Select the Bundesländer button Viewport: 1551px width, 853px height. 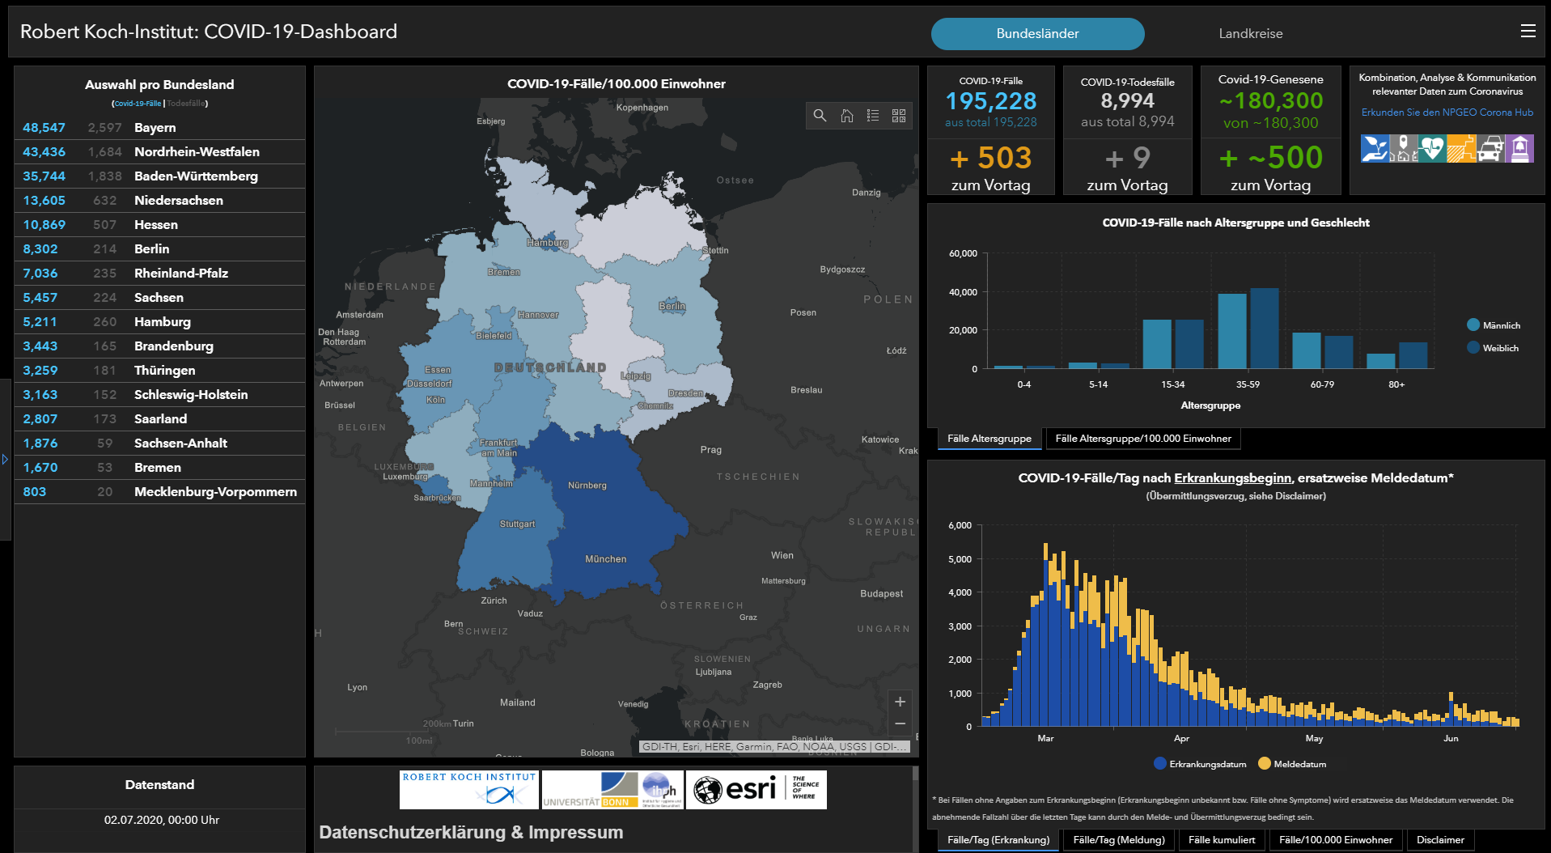pyautogui.click(x=1037, y=34)
